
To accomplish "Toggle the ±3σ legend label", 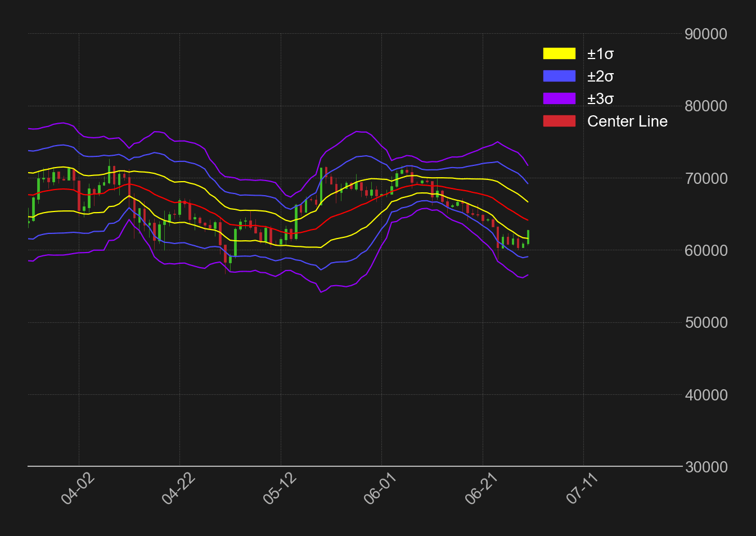I will (600, 99).
